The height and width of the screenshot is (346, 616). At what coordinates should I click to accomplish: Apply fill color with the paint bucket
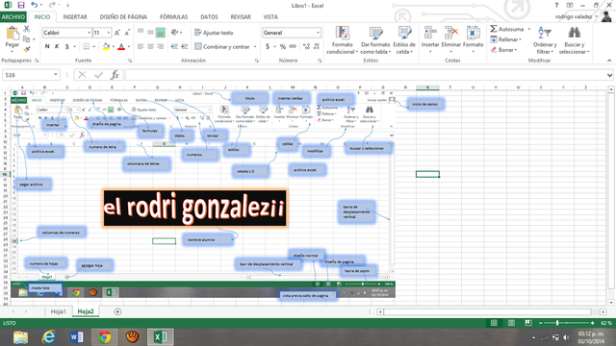[106, 47]
